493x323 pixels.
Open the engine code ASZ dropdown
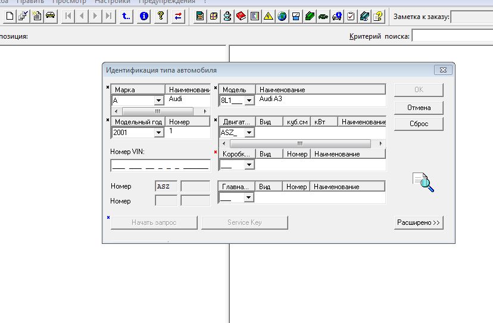249,133
